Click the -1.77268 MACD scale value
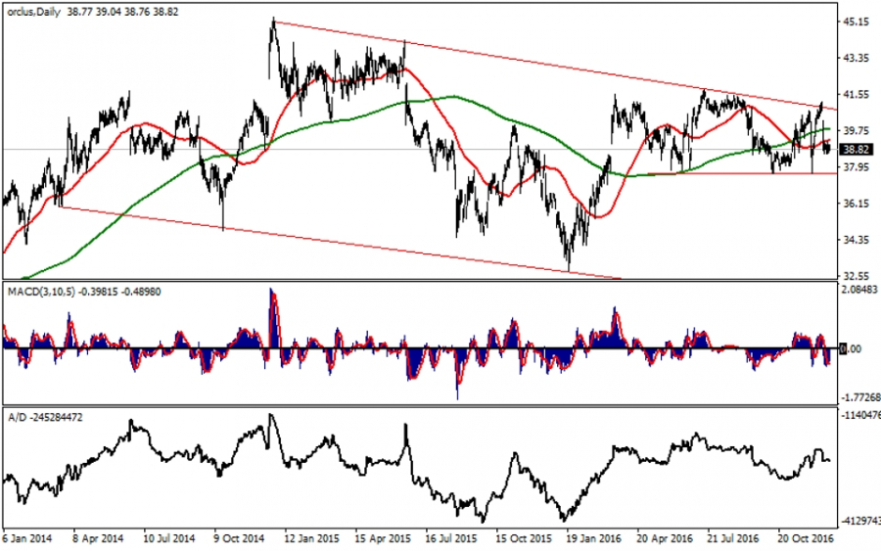Screen dimensions: 881x551 click(x=858, y=397)
